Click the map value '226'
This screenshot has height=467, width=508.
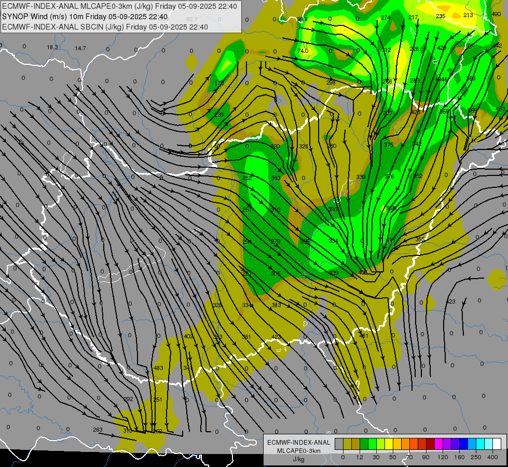pyautogui.click(x=415, y=49)
